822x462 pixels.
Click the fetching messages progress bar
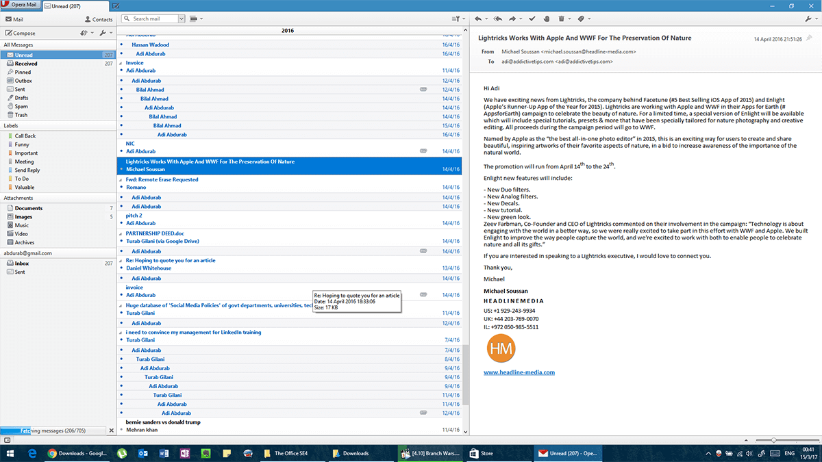(53, 431)
